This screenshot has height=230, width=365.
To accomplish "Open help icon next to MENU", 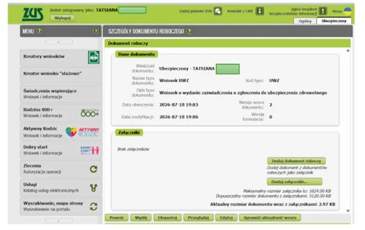I will click(x=39, y=31).
